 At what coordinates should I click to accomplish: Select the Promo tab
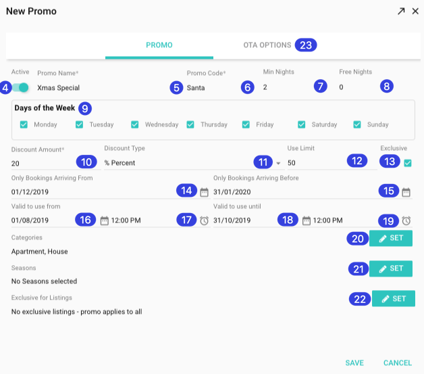click(159, 45)
